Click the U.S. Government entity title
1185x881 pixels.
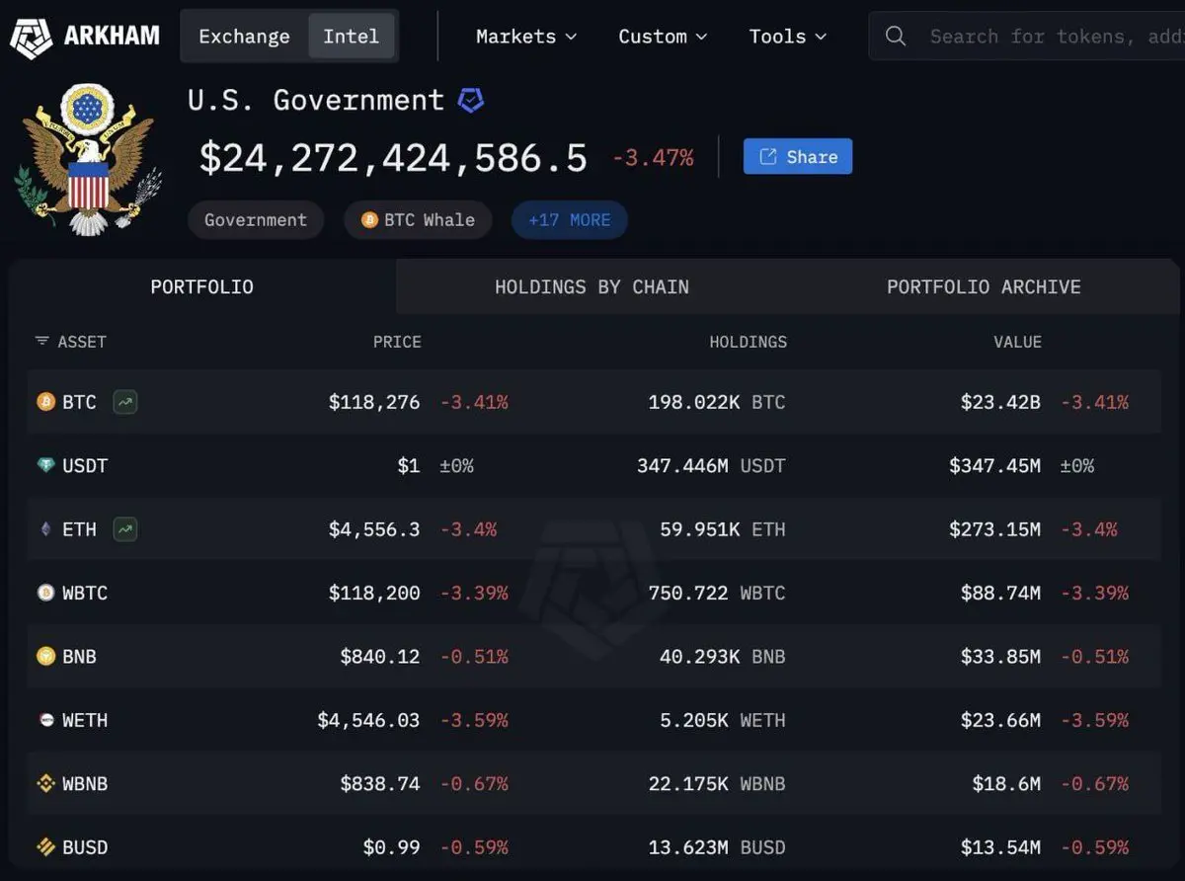(316, 100)
